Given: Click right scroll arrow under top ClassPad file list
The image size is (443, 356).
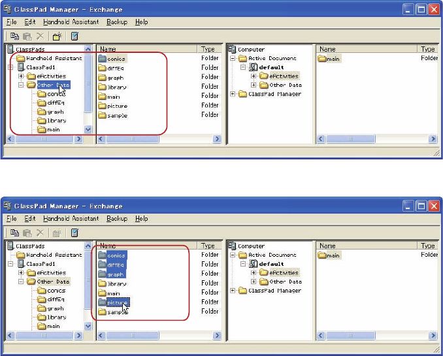Looking at the screenshot, I should (217, 138).
